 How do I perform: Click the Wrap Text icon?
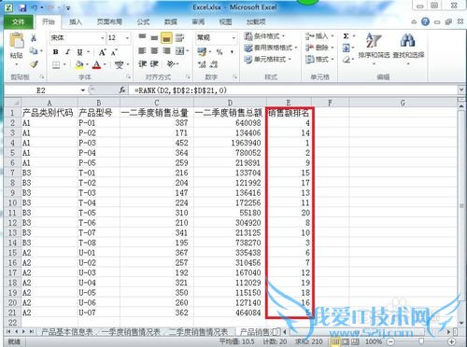pyautogui.click(x=179, y=37)
